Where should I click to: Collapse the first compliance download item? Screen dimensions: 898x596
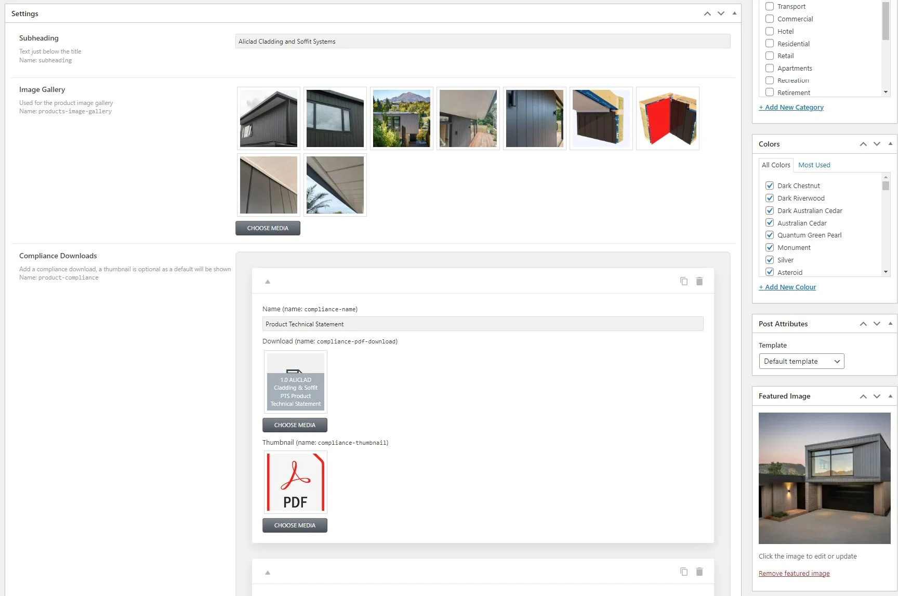pyautogui.click(x=268, y=282)
